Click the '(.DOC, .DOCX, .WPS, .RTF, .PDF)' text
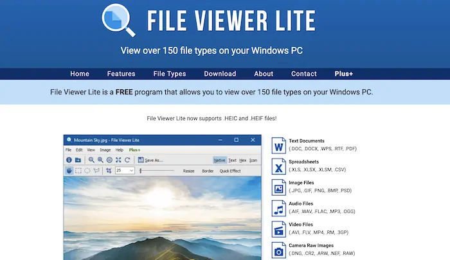Viewport: 450px width, 260px height. (x=323, y=148)
